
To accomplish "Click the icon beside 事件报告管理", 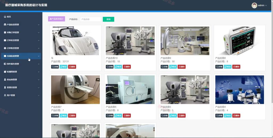I will pyautogui.click(x=5, y=64).
